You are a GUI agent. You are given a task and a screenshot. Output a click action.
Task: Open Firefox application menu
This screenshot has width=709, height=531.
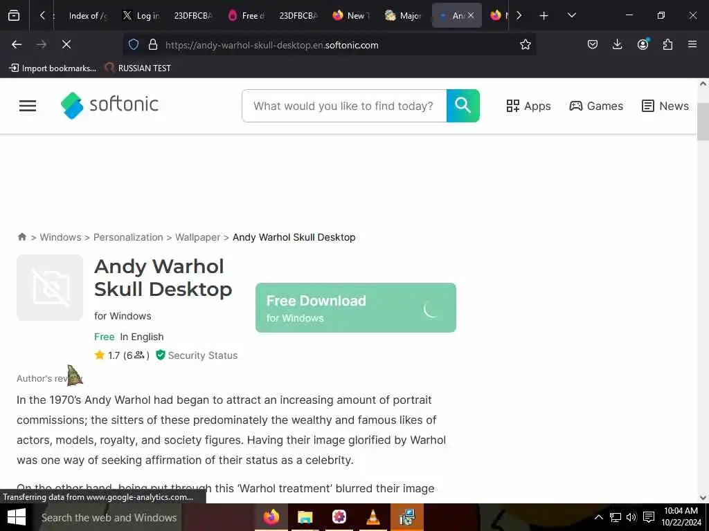pos(692,44)
